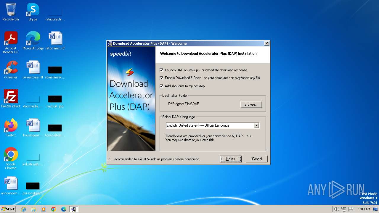Open correctcars.rtf file icon
The height and width of the screenshot is (213, 379).
click(33, 70)
